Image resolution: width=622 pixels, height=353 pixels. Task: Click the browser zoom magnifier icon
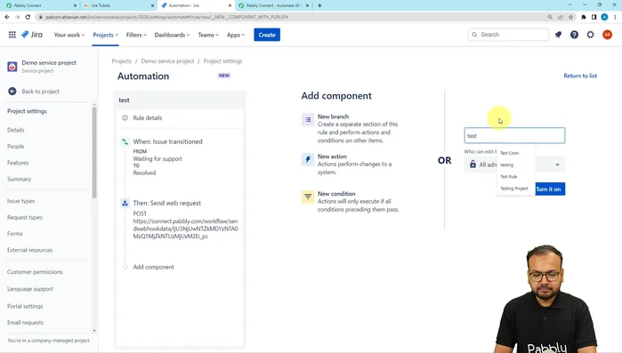pos(550,17)
